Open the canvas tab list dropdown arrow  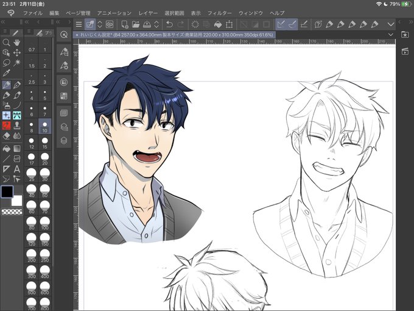[x=391, y=35]
